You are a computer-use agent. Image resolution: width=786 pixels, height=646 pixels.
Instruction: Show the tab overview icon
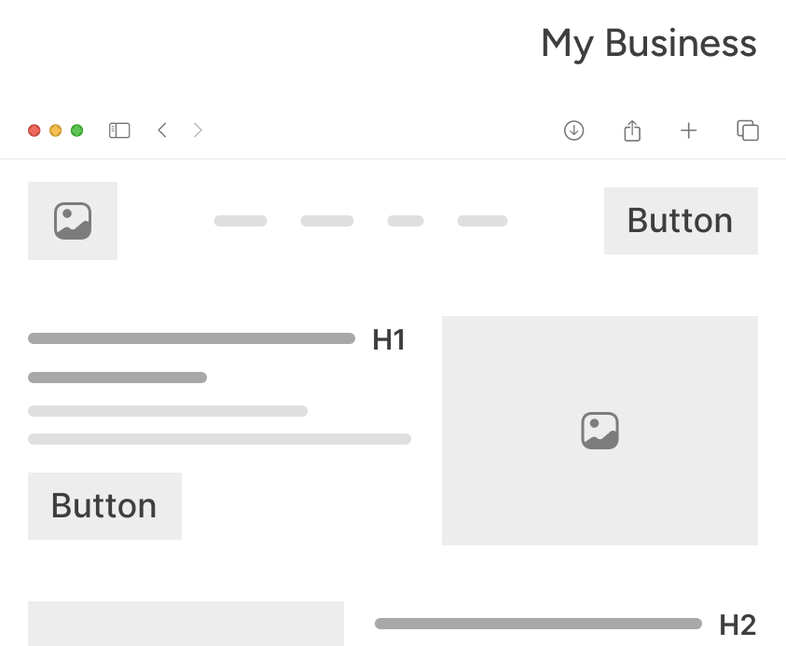pyautogui.click(x=748, y=131)
